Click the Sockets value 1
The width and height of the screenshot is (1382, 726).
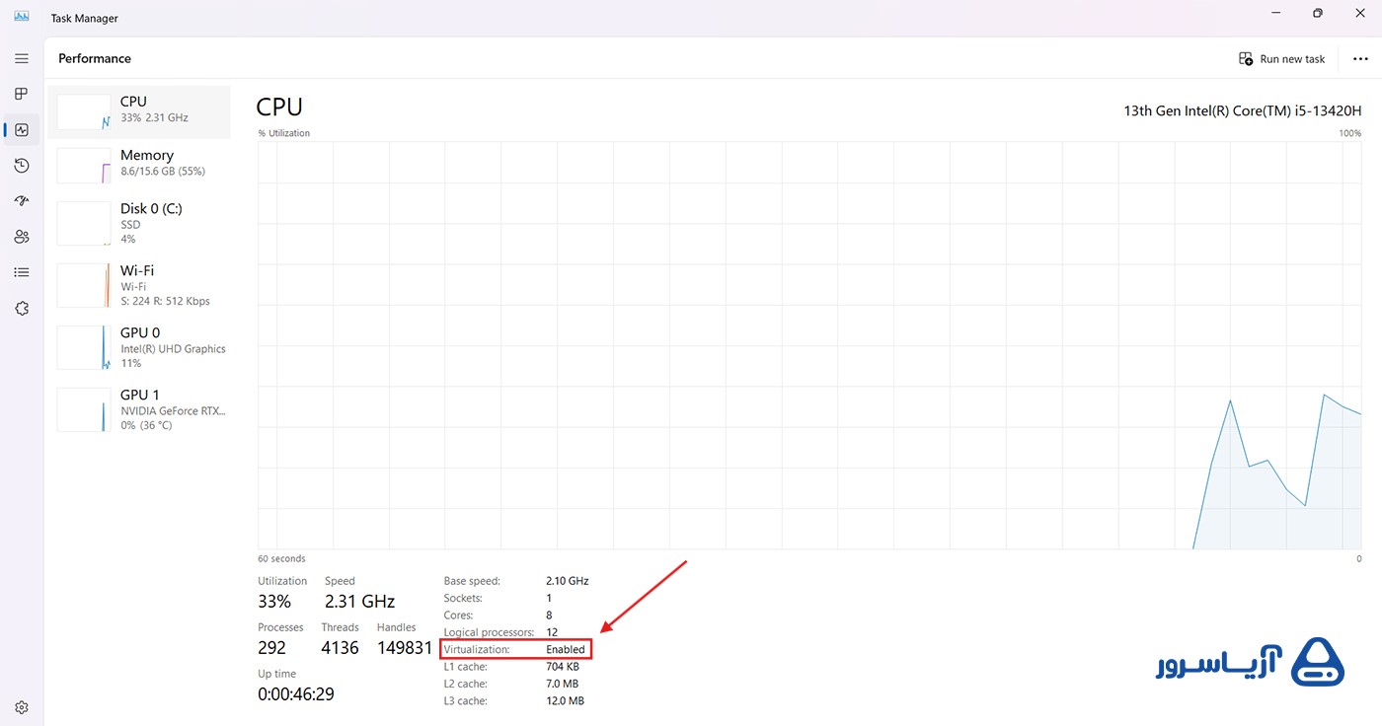click(x=549, y=599)
